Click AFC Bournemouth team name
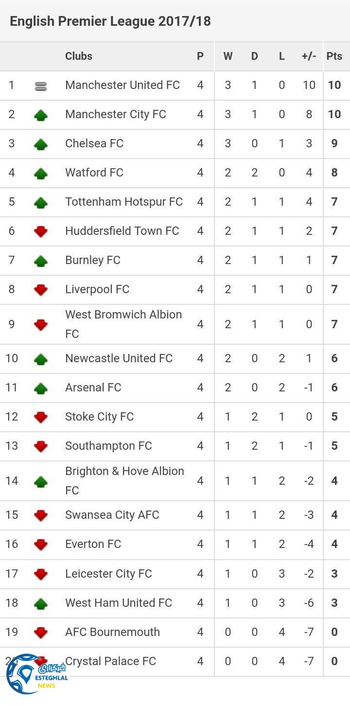 click(x=112, y=632)
